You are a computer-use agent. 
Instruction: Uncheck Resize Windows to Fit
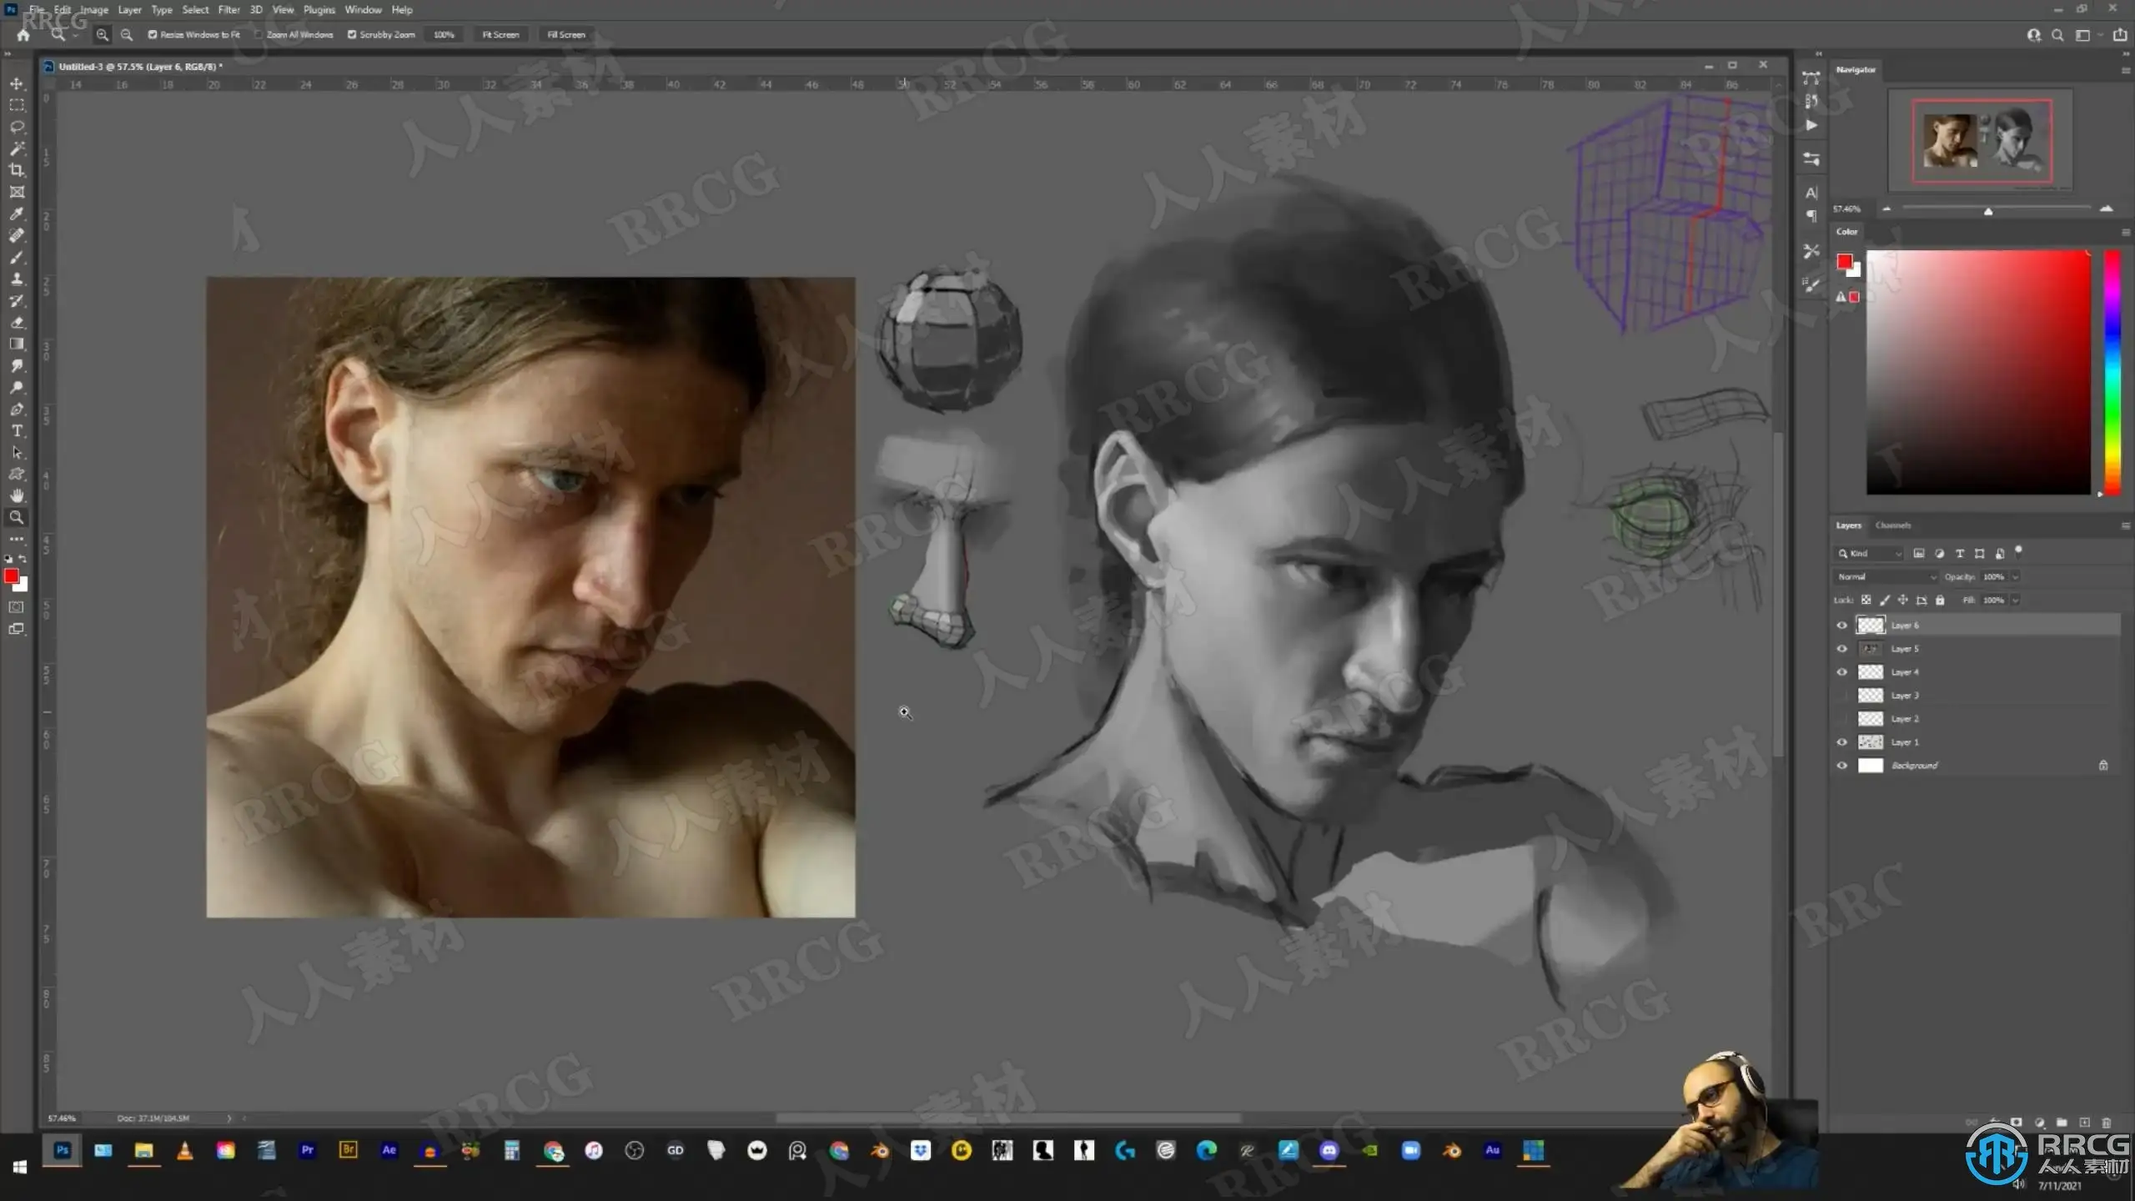tap(153, 35)
